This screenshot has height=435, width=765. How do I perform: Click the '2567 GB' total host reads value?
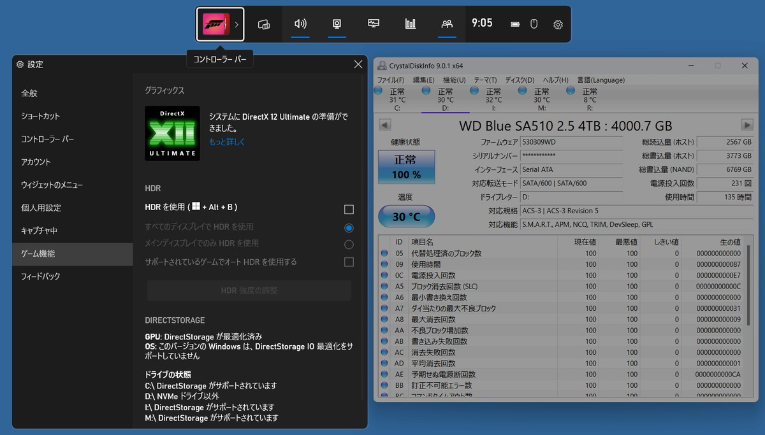[725, 142]
